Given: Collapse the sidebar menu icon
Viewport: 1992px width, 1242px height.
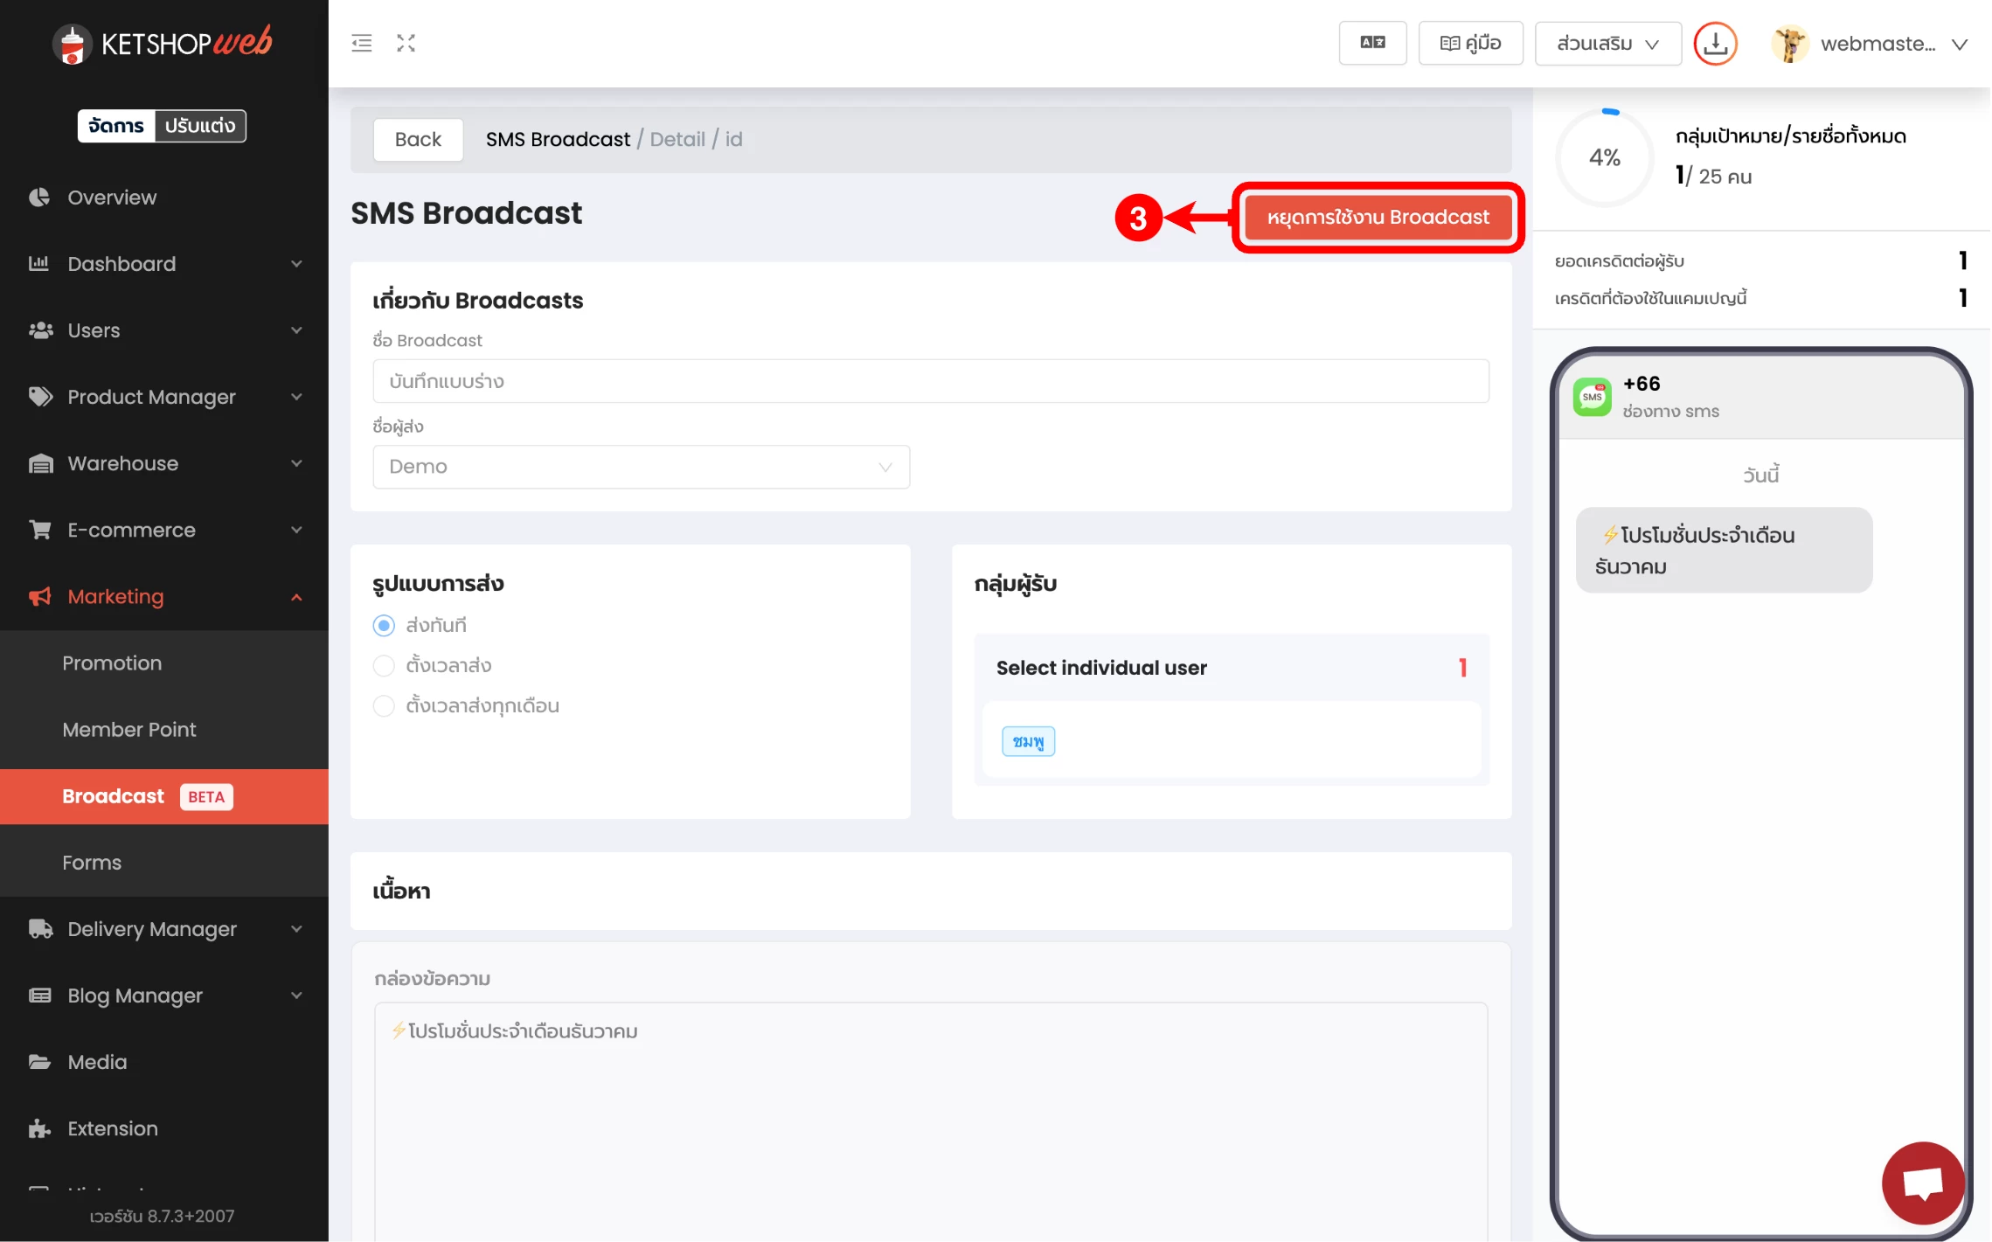Looking at the screenshot, I should (361, 43).
